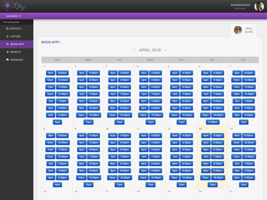Book 4pm slot on Friday April 13
The image size is (267, 200).
click(x=206, y=136)
